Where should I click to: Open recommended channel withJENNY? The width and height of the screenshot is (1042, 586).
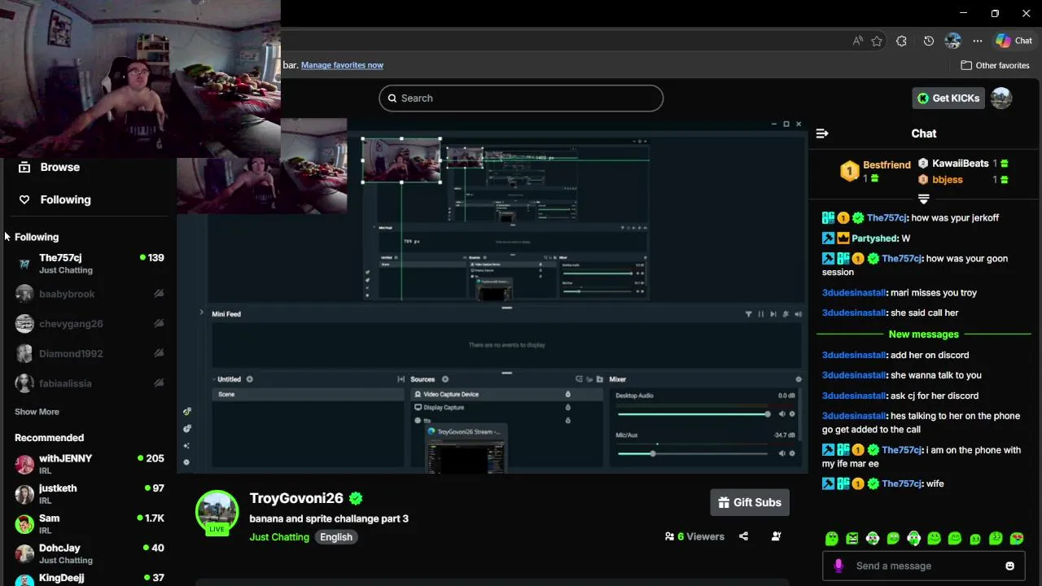[x=90, y=464]
